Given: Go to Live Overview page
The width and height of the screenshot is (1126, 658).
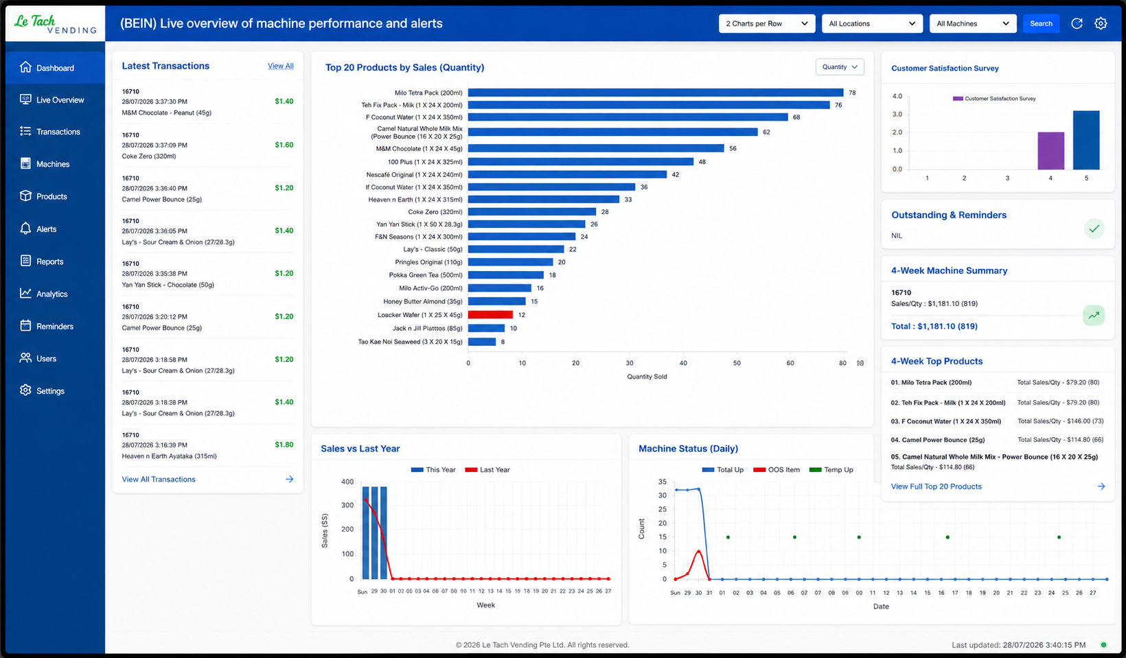Looking at the screenshot, I should 55,99.
